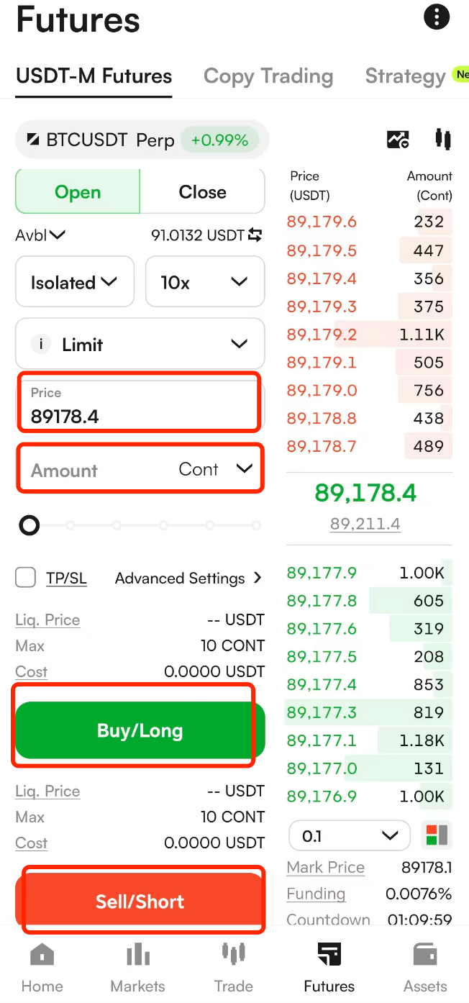Switch to the Close position toggle
The width and height of the screenshot is (469, 1003).
(202, 192)
